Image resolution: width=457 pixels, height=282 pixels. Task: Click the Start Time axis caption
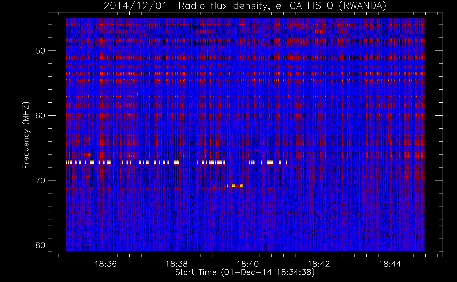tap(245, 273)
